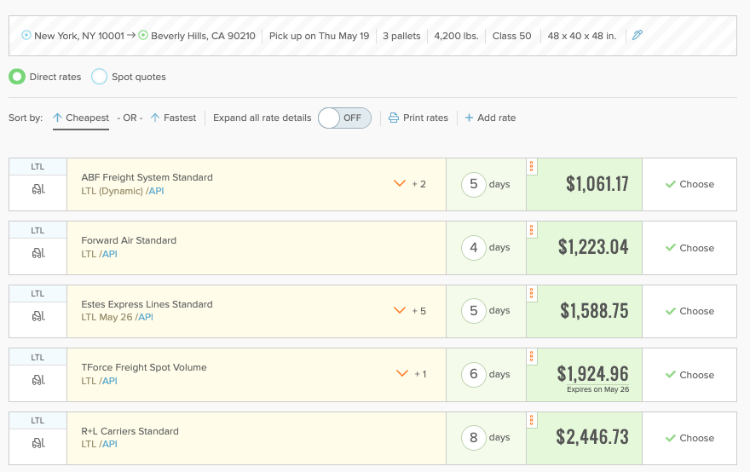
Task: Click the forklift icon in Estes Express row
Action: coord(38,316)
